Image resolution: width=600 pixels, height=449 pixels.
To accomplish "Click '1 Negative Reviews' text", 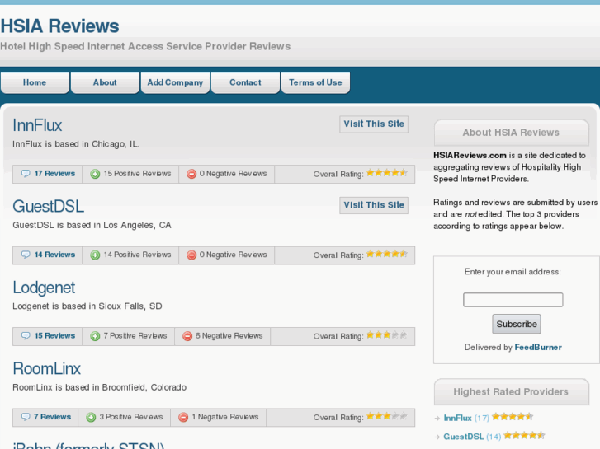I will (225, 417).
